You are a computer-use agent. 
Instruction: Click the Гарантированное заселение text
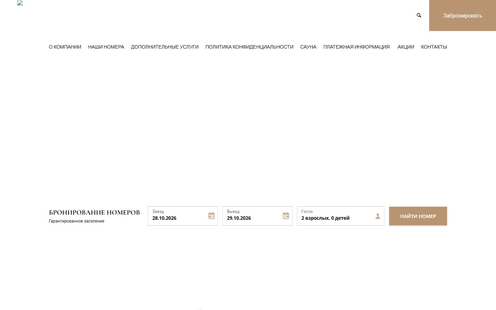tap(76, 221)
